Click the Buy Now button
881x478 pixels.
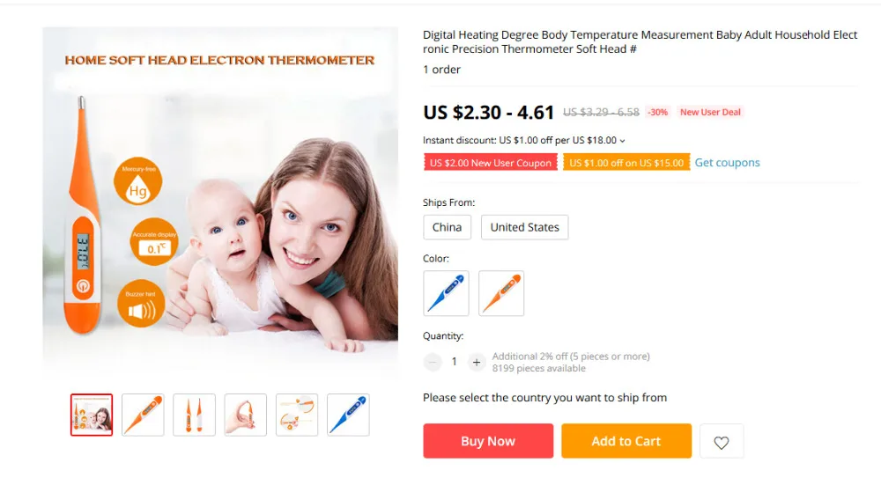pos(488,441)
